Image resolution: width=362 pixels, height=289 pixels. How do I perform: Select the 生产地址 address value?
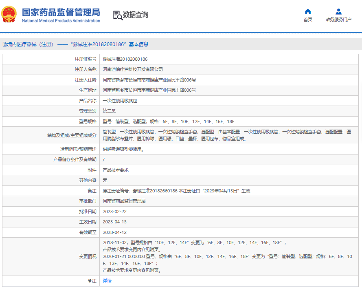[149, 90]
